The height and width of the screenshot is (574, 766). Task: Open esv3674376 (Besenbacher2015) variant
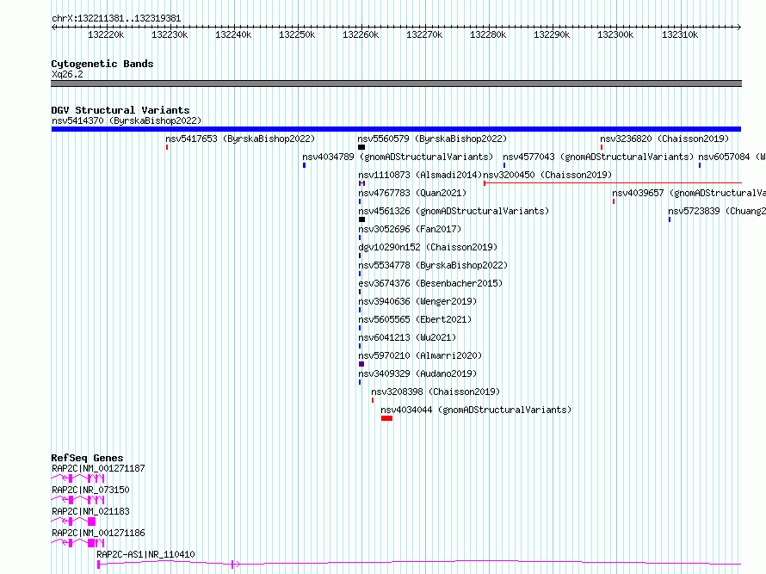[x=430, y=283]
